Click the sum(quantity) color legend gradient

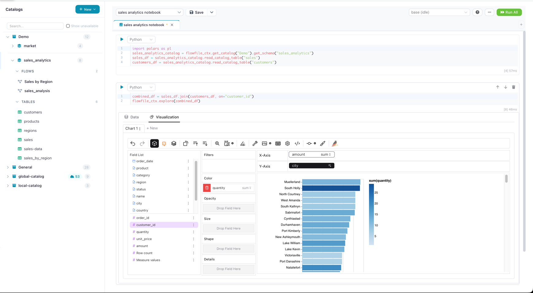[x=371, y=214]
